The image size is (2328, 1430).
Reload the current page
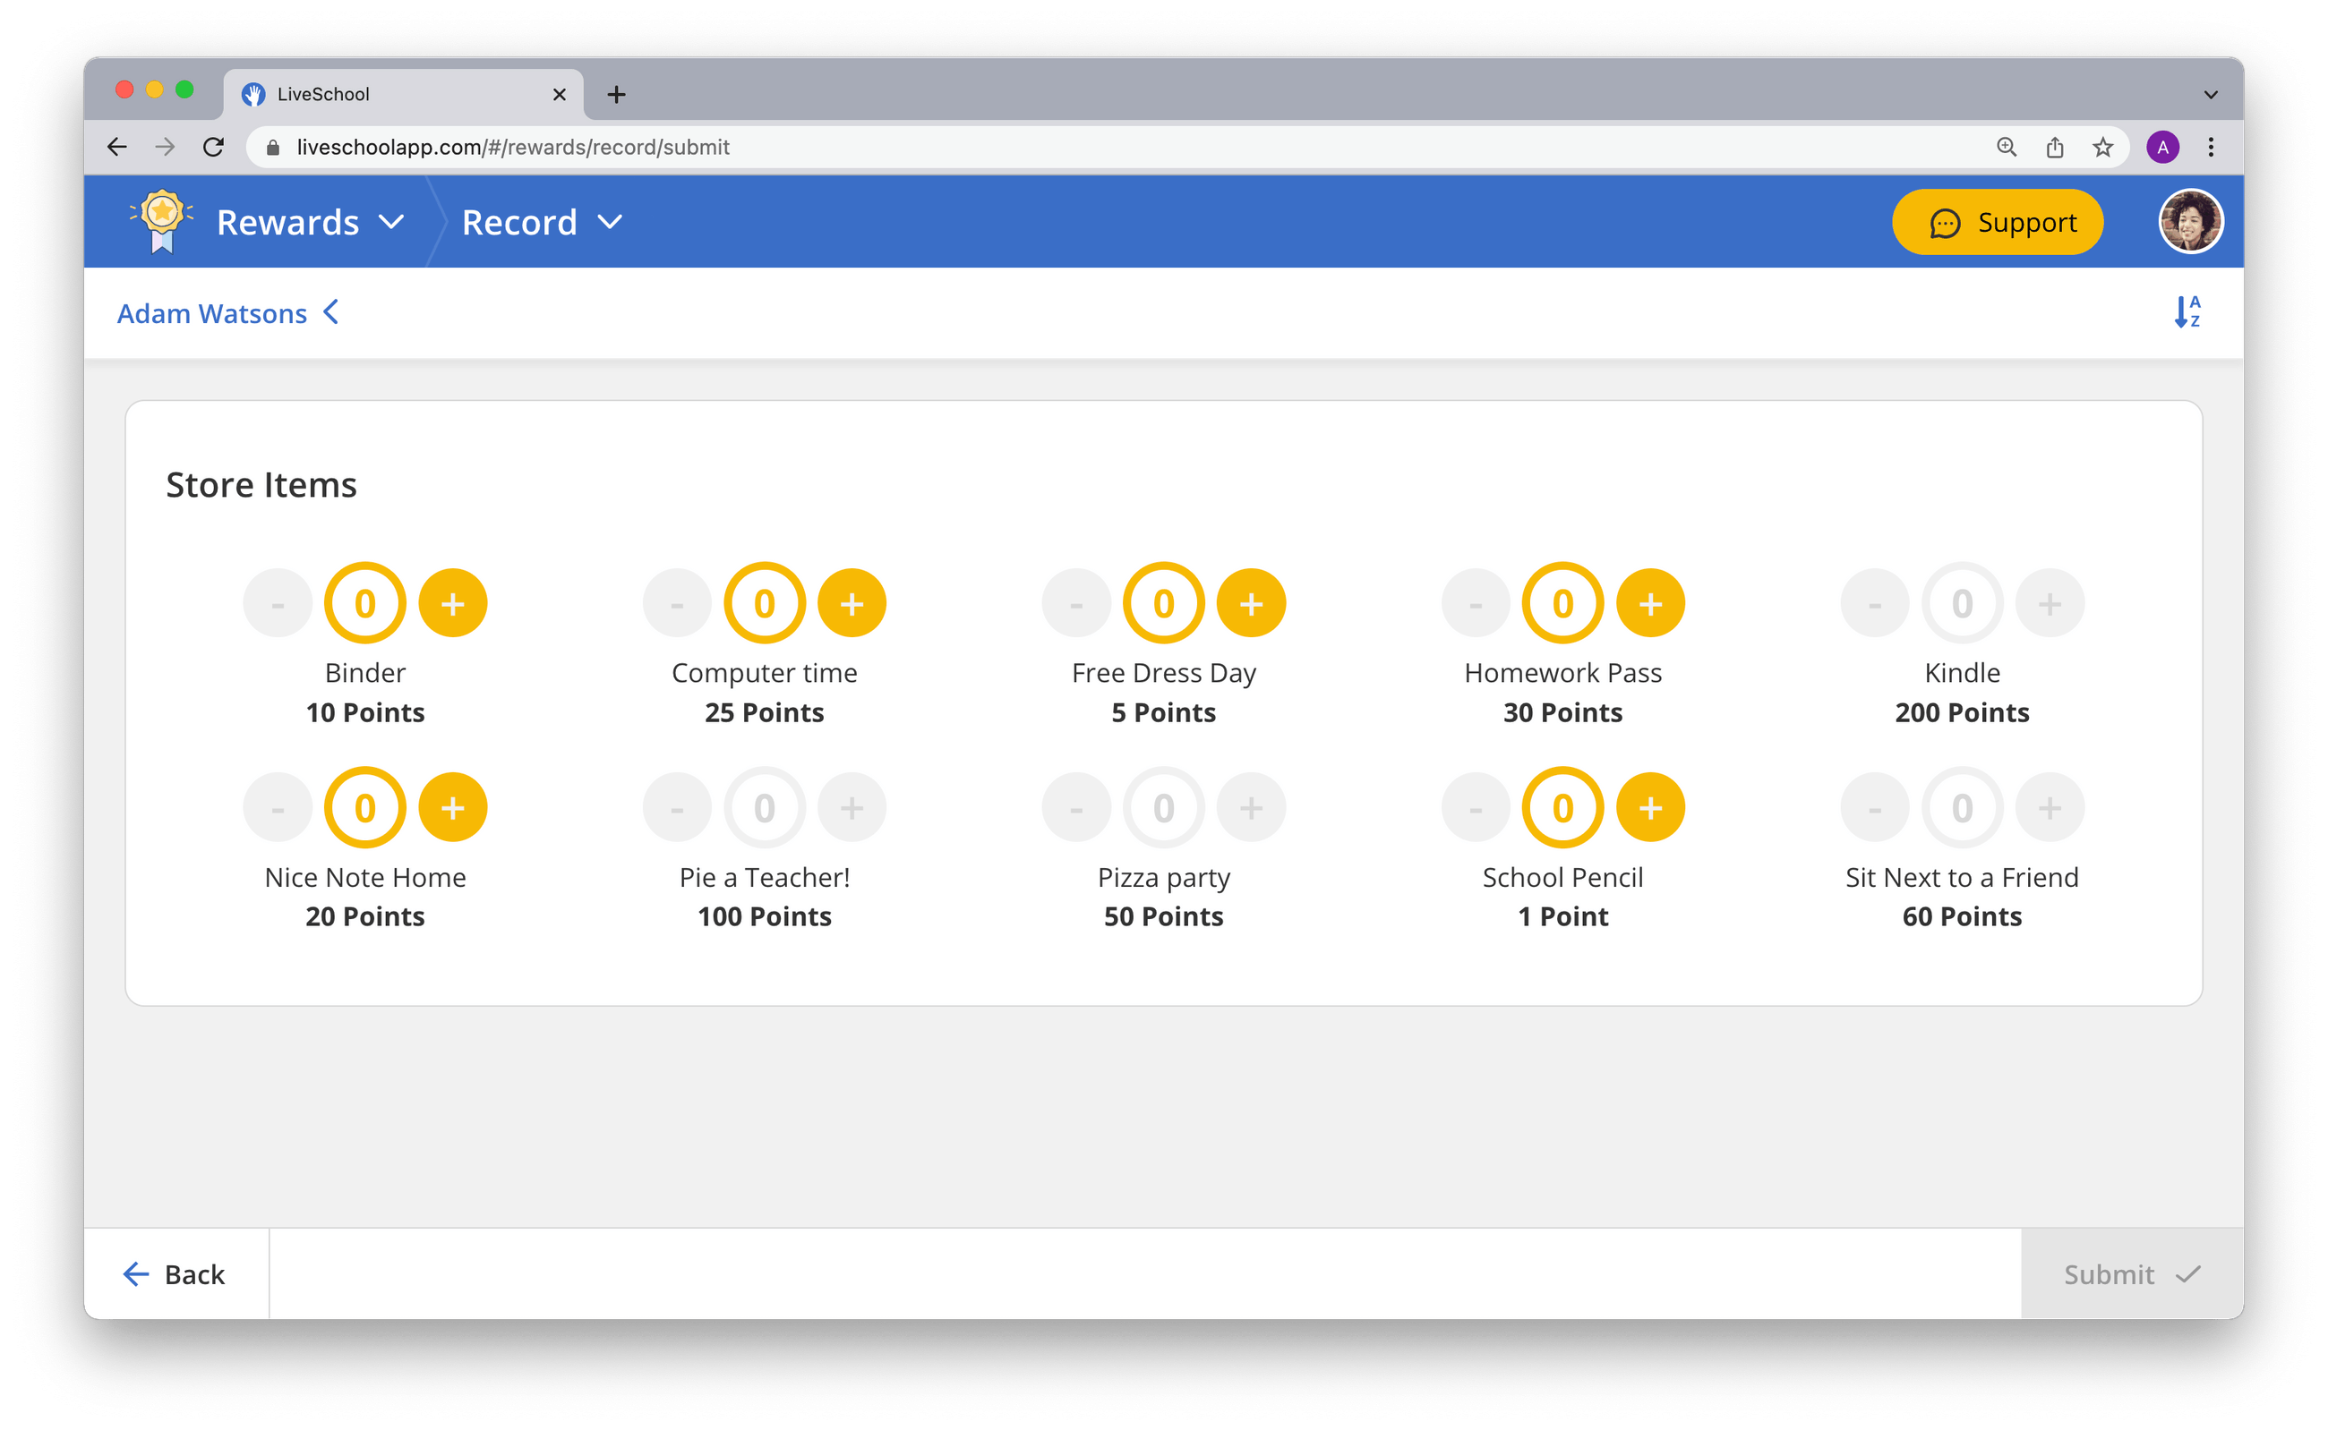(x=214, y=147)
